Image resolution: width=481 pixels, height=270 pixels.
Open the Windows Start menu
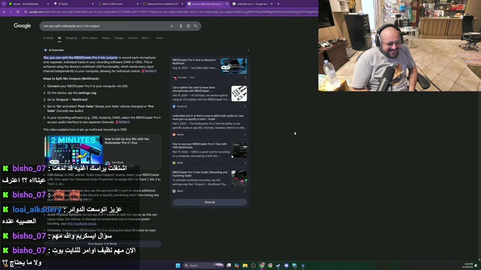pyautogui.click(x=178, y=265)
